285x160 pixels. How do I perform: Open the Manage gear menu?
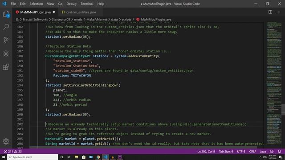[x=6, y=141]
